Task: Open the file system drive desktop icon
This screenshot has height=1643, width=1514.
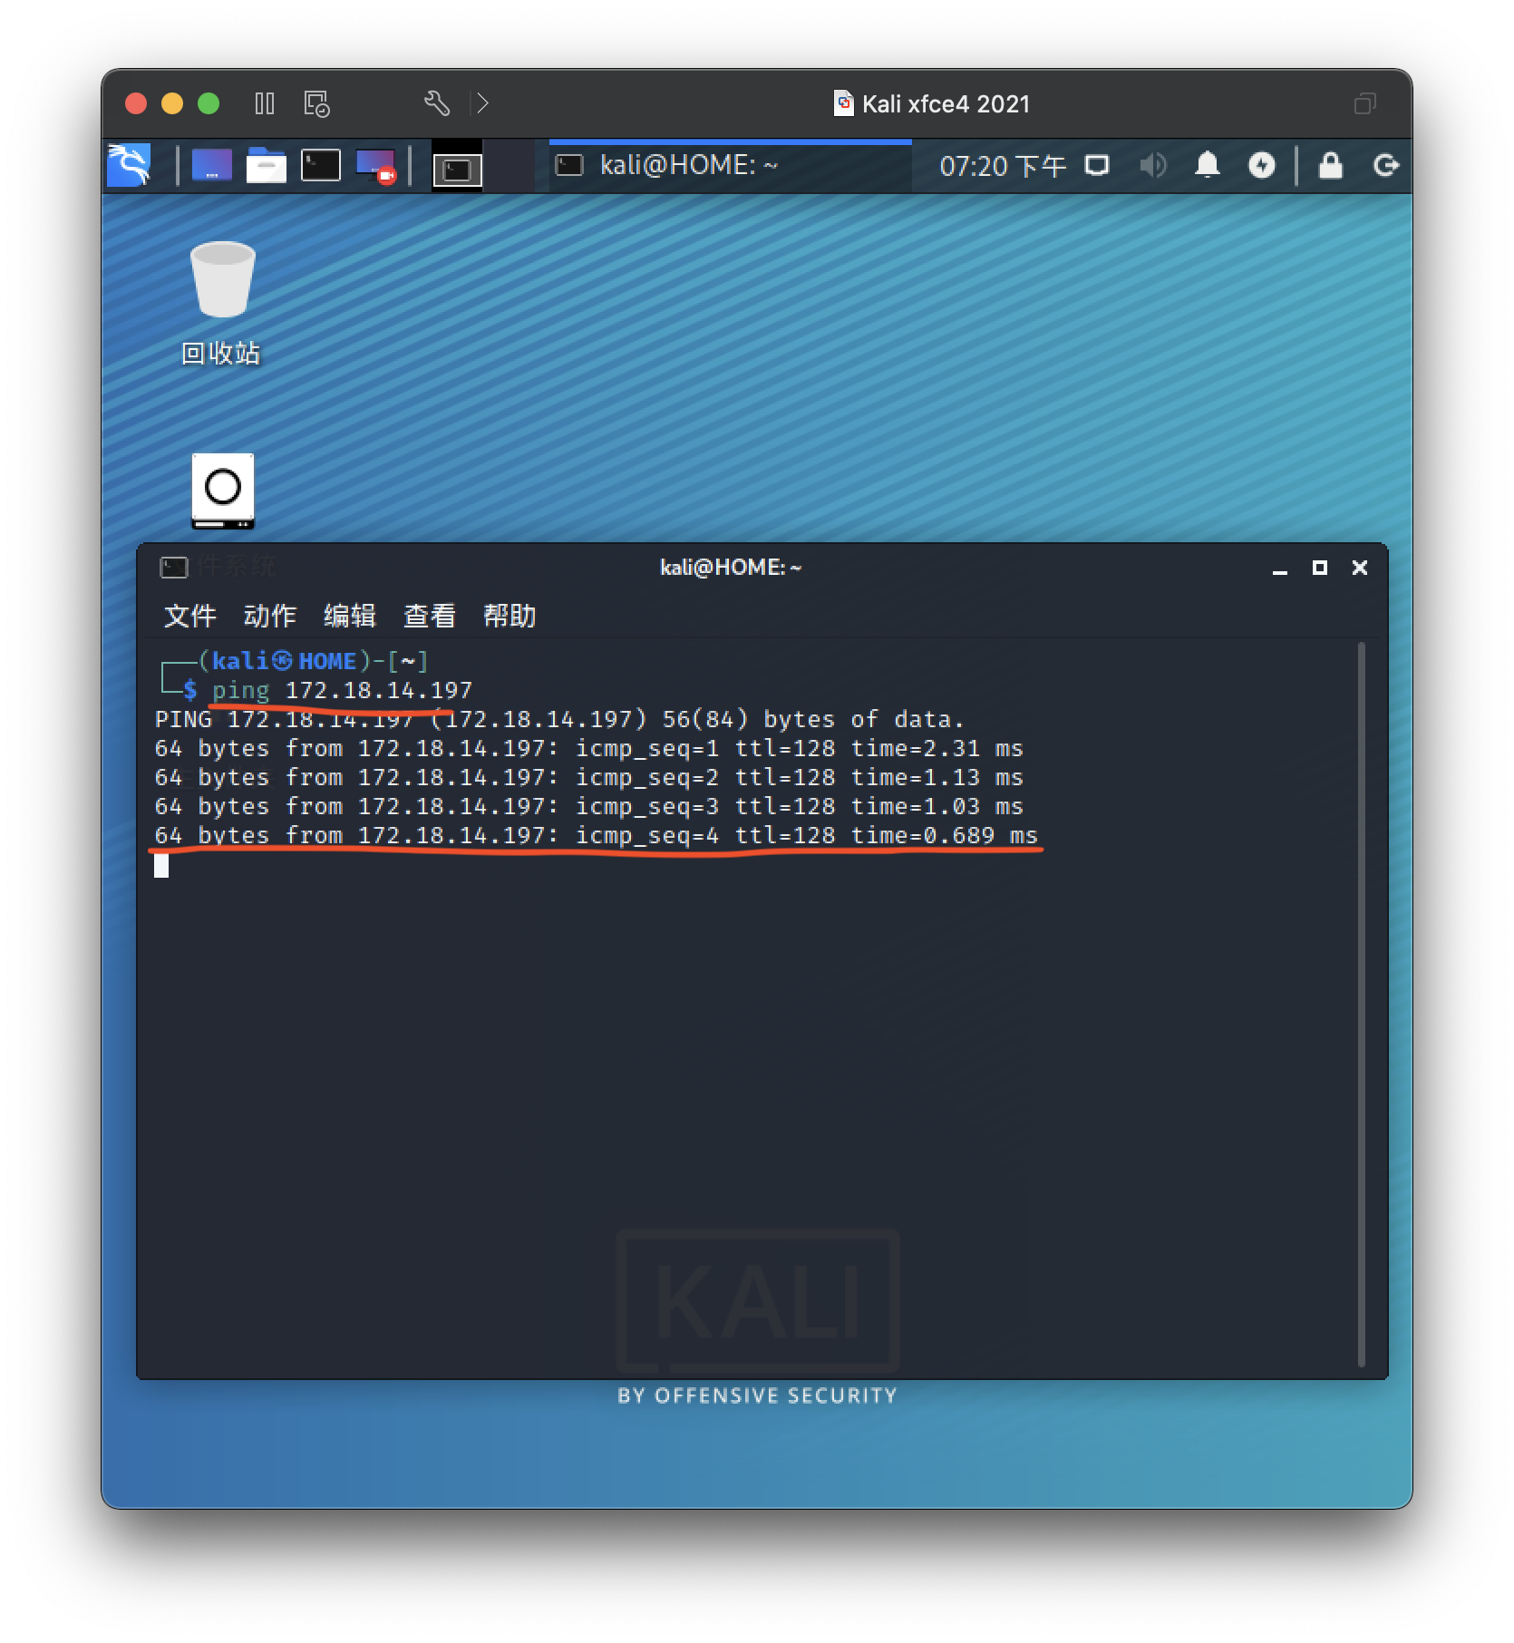Action: point(222,491)
